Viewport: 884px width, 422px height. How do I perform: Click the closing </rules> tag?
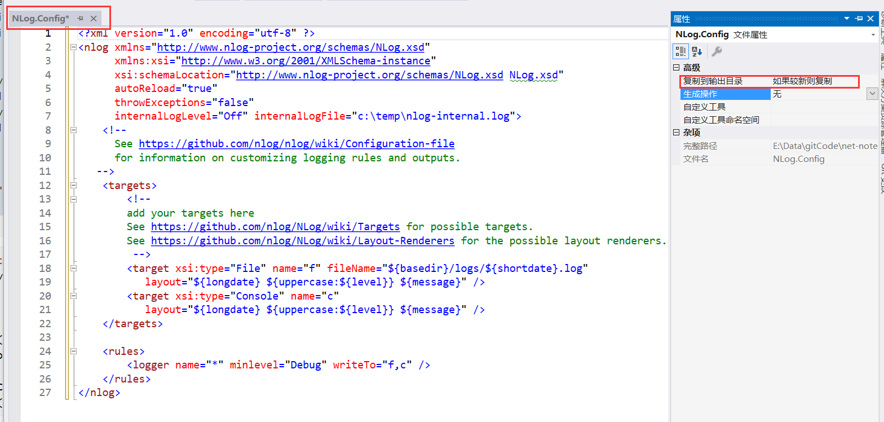127,379
